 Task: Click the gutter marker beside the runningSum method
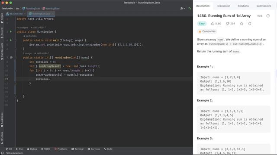click(11, 57)
